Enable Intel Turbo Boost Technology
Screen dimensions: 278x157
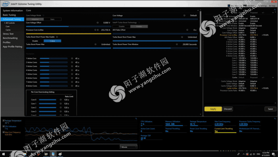coord(139,26)
